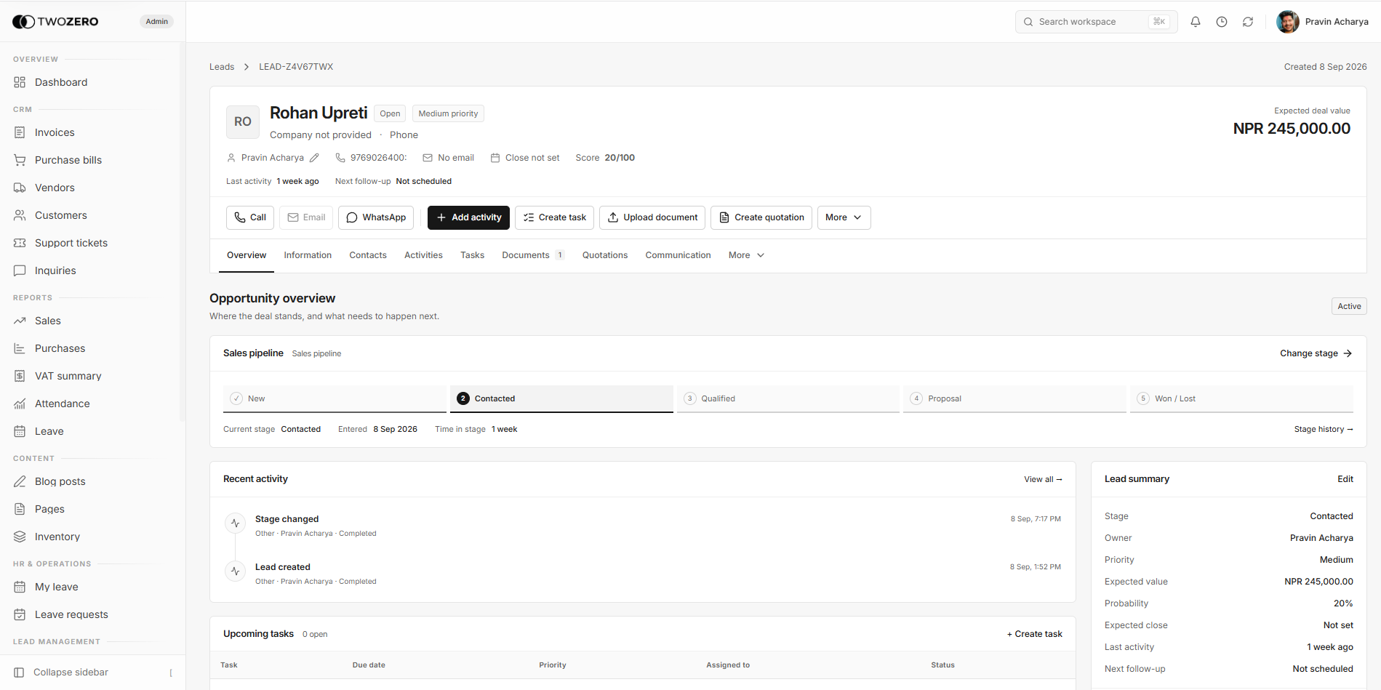Expand the More tabs dropdown
The height and width of the screenshot is (690, 1381).
746,255
